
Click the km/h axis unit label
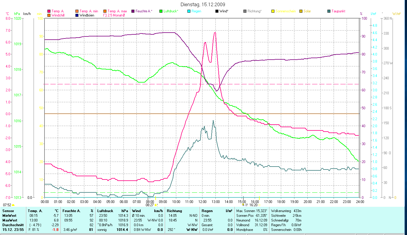(27, 14)
